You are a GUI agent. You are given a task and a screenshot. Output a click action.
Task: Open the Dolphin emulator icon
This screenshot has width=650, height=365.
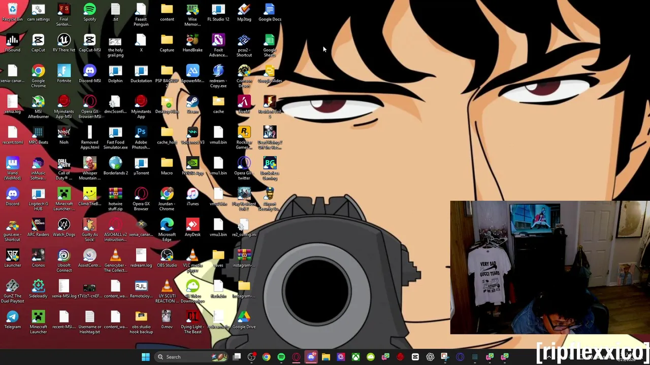(115, 74)
